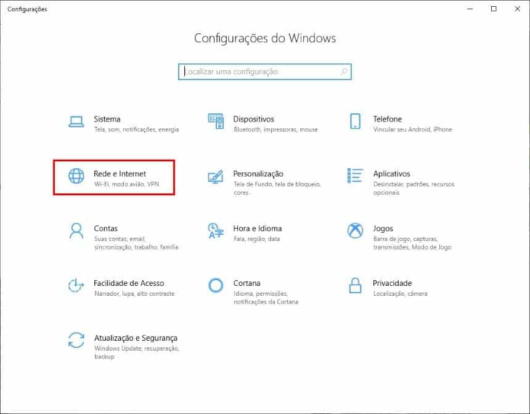This screenshot has width=530, height=414.
Task: Maximize the Configurações window
Action: click(494, 9)
